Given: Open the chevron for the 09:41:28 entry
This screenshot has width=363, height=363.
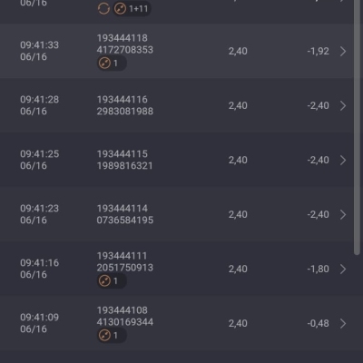Looking at the screenshot, I should point(343,106).
